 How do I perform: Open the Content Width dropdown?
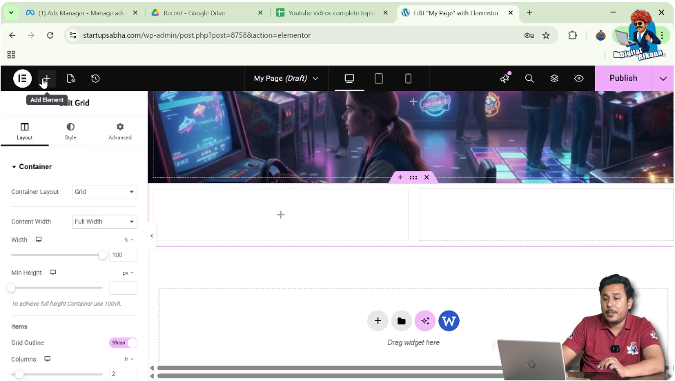(104, 222)
